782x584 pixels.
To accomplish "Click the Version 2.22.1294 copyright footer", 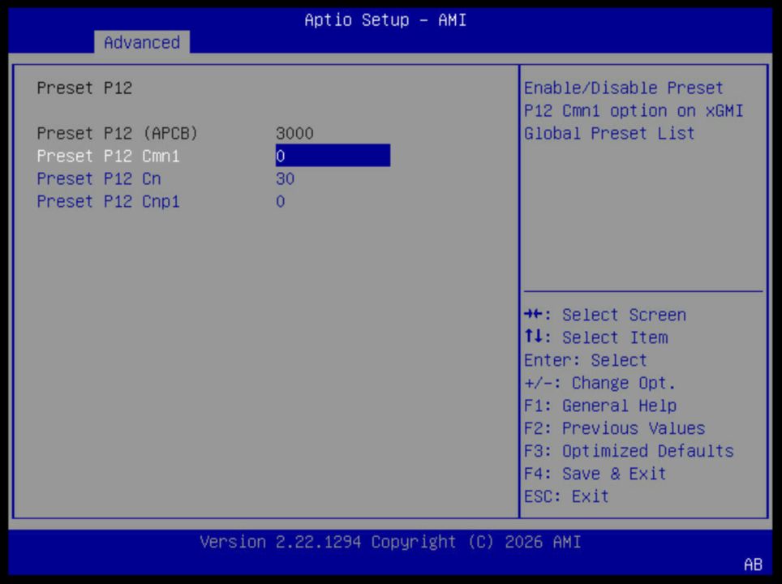I will [390, 542].
